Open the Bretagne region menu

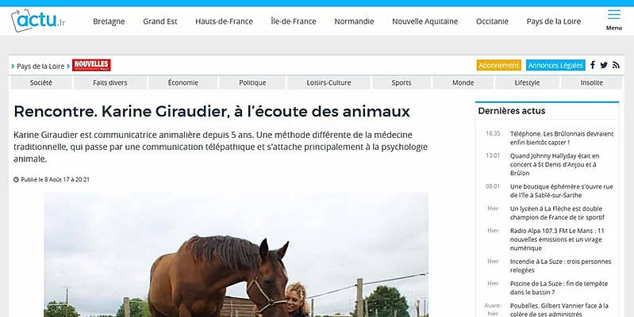(109, 21)
